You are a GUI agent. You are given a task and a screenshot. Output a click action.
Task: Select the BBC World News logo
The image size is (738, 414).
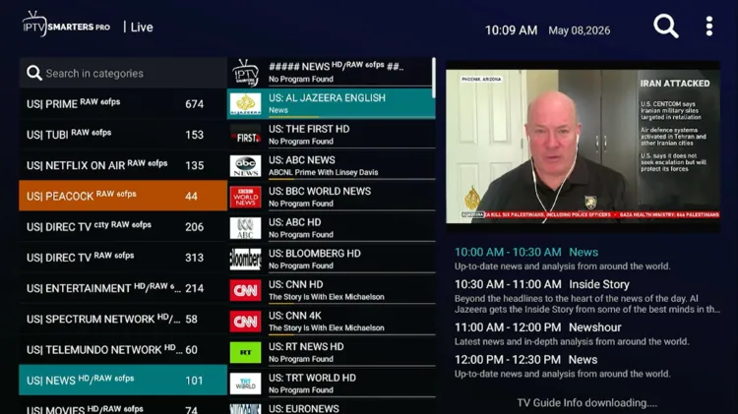245,197
